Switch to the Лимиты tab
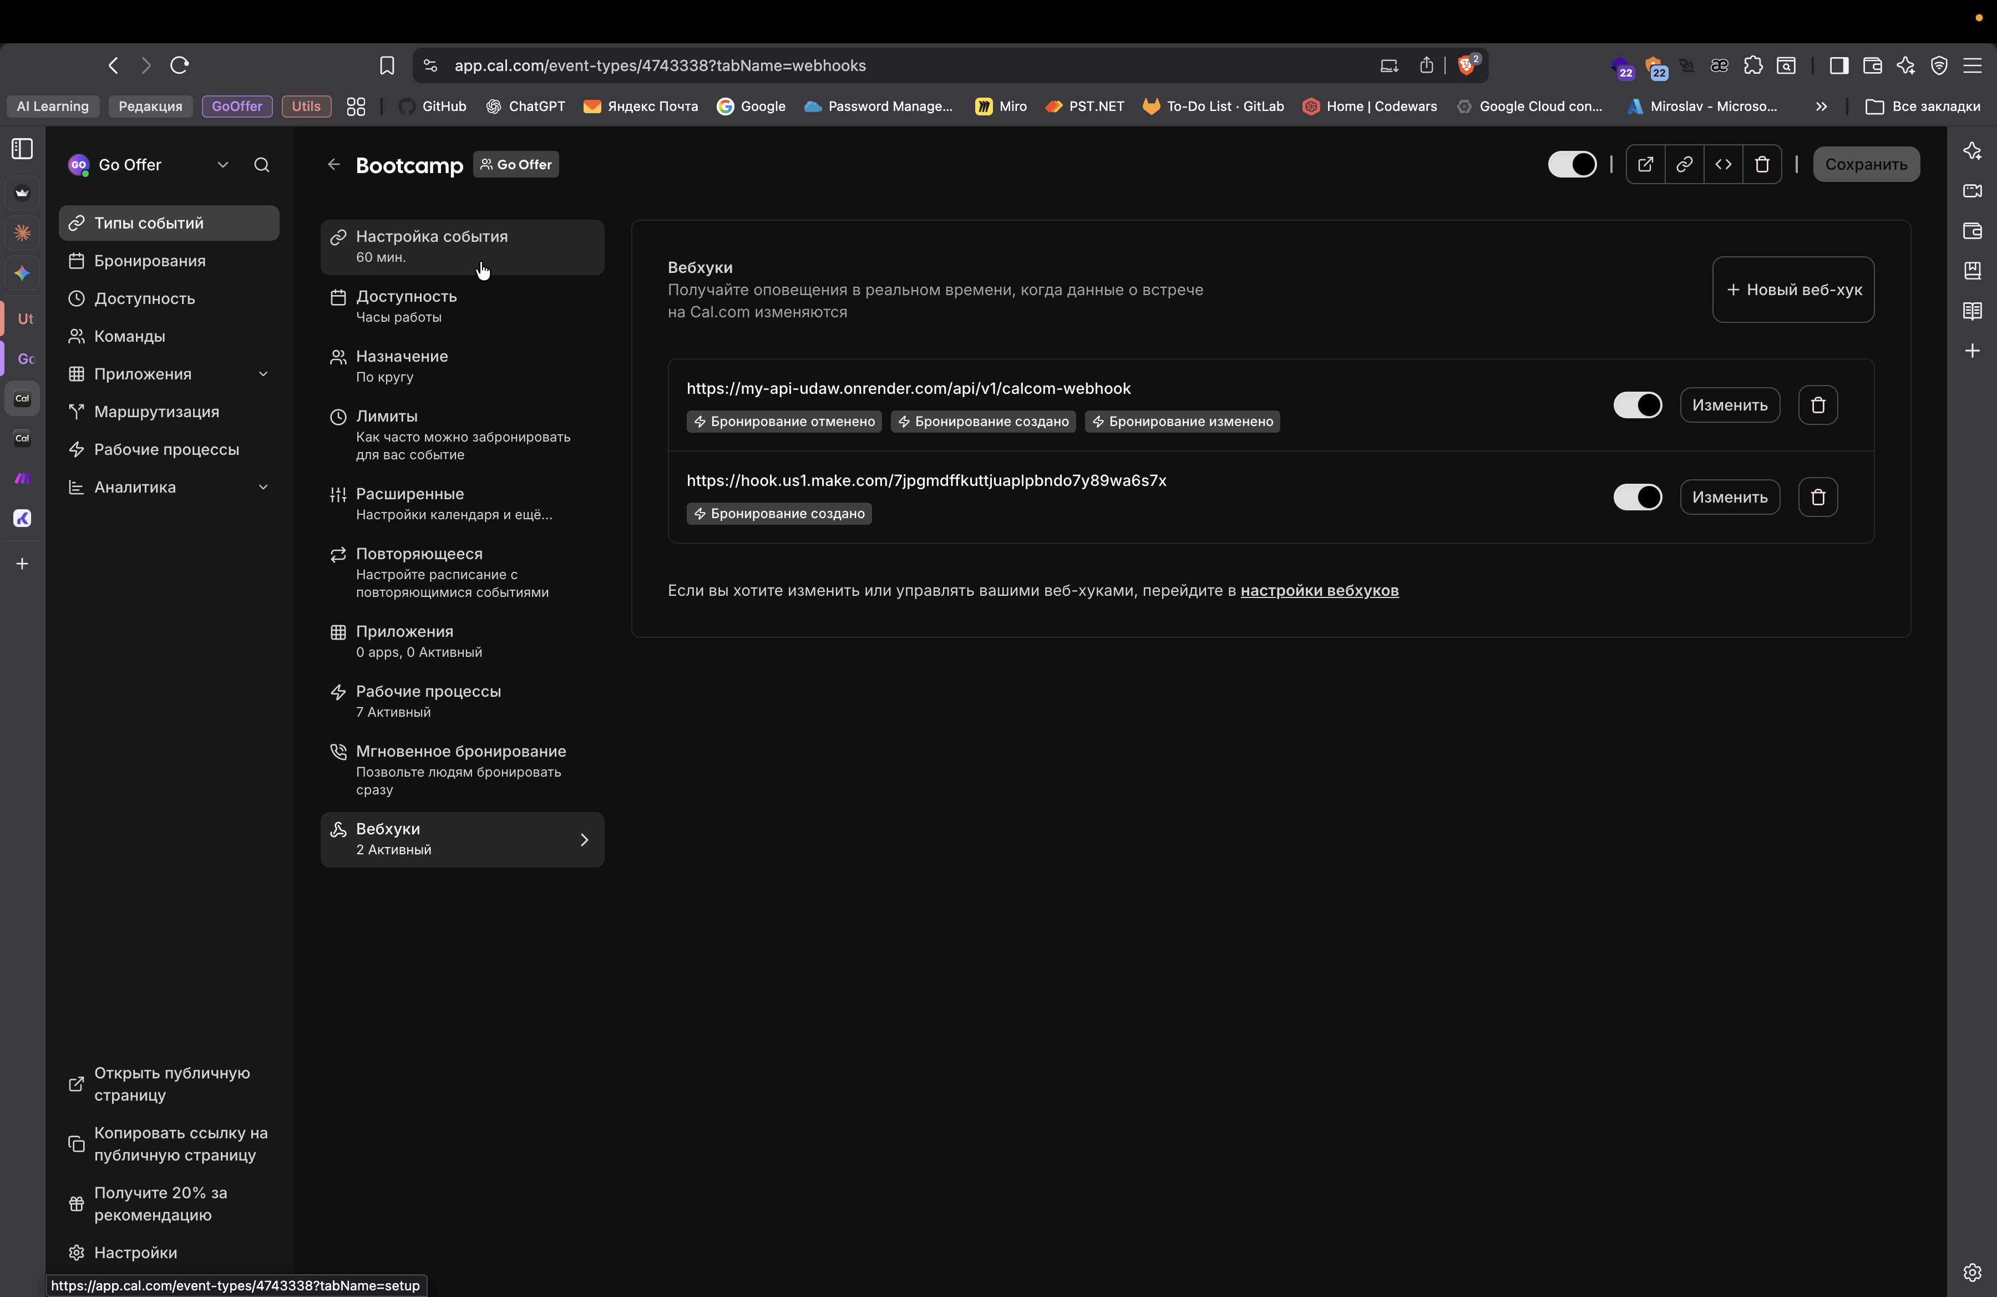 [462, 434]
